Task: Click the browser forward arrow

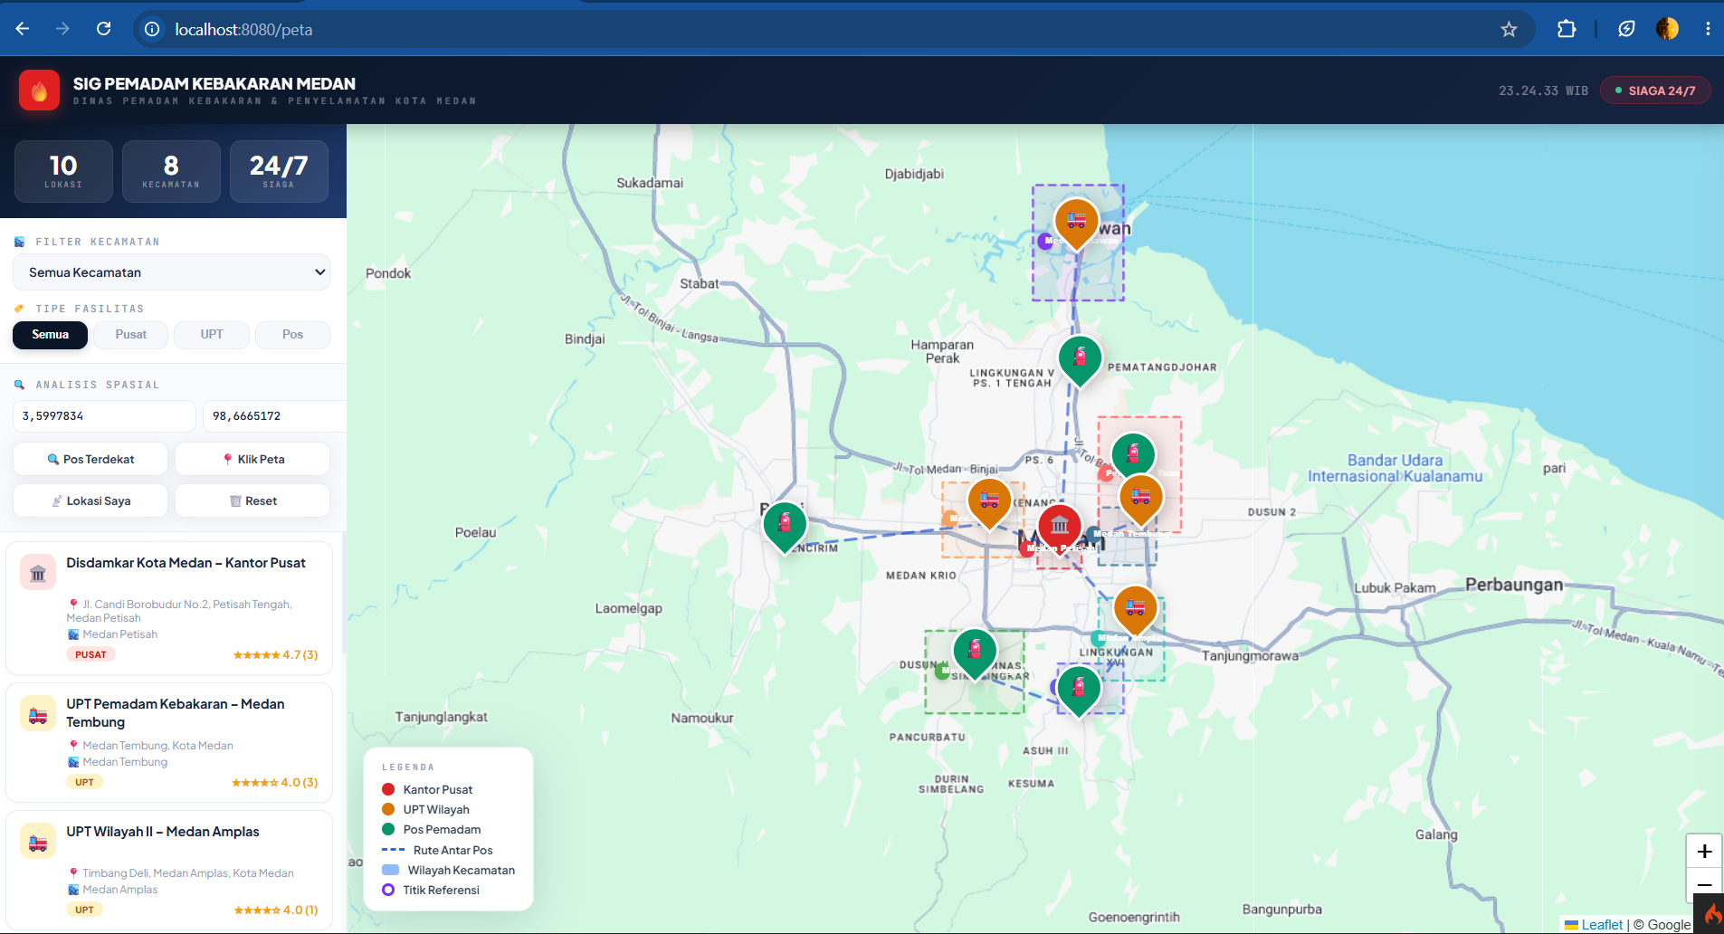Action: tap(62, 29)
